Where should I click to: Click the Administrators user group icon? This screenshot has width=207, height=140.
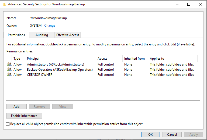[9, 64]
